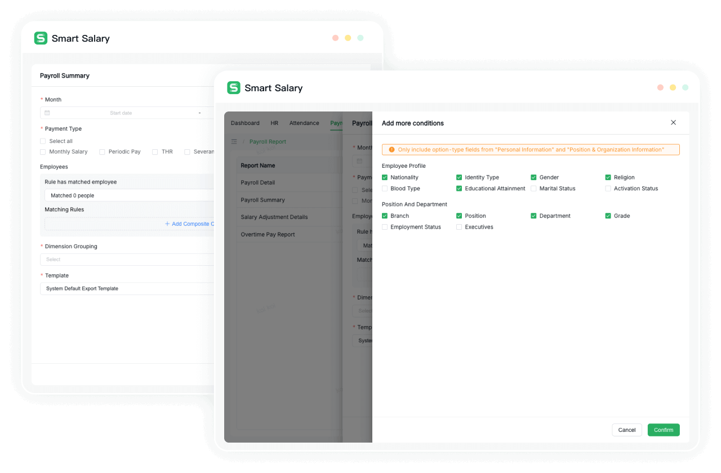Open the Dimension Grouping select dropdown
Image resolution: width=721 pixels, height=473 pixels.
pos(127,260)
